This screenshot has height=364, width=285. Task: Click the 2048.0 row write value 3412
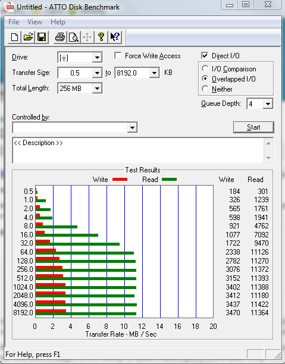tap(233, 296)
